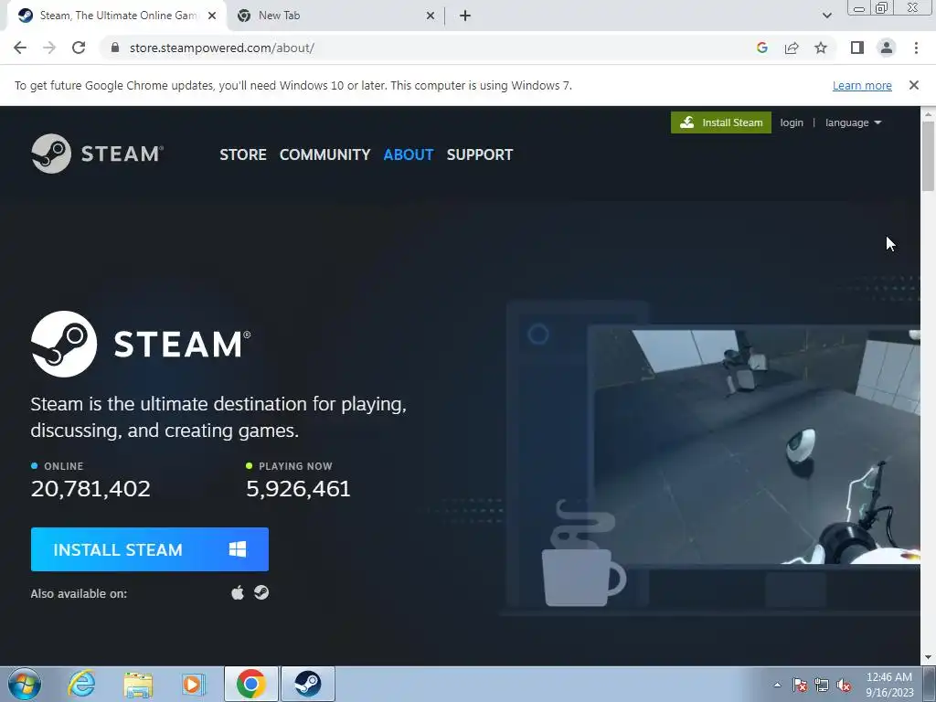The width and height of the screenshot is (936, 702).
Task: Show hidden tray icons arrow
Action: (777, 685)
